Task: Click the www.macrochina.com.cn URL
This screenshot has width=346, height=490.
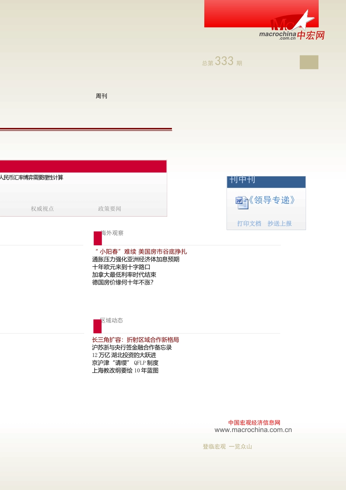Action: [x=253, y=430]
